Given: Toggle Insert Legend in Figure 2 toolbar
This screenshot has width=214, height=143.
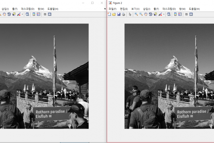Looking at the screenshot, I should tap(180, 14).
